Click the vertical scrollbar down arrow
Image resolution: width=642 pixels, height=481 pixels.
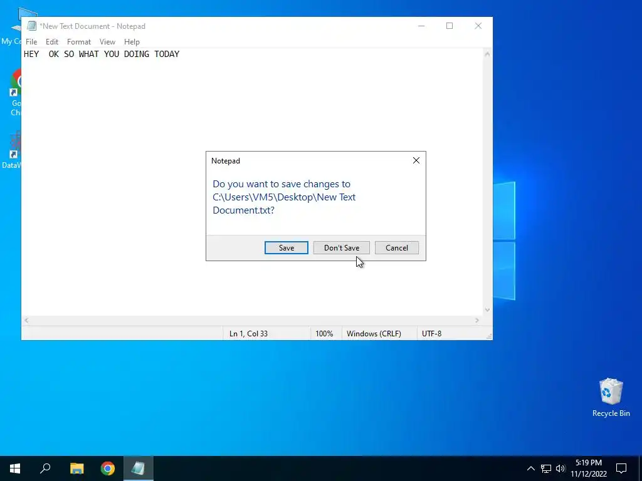(487, 309)
